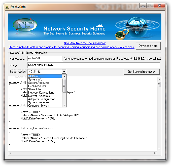
Task: Select NDIS Info in the dropdown list
Action: 45,76
